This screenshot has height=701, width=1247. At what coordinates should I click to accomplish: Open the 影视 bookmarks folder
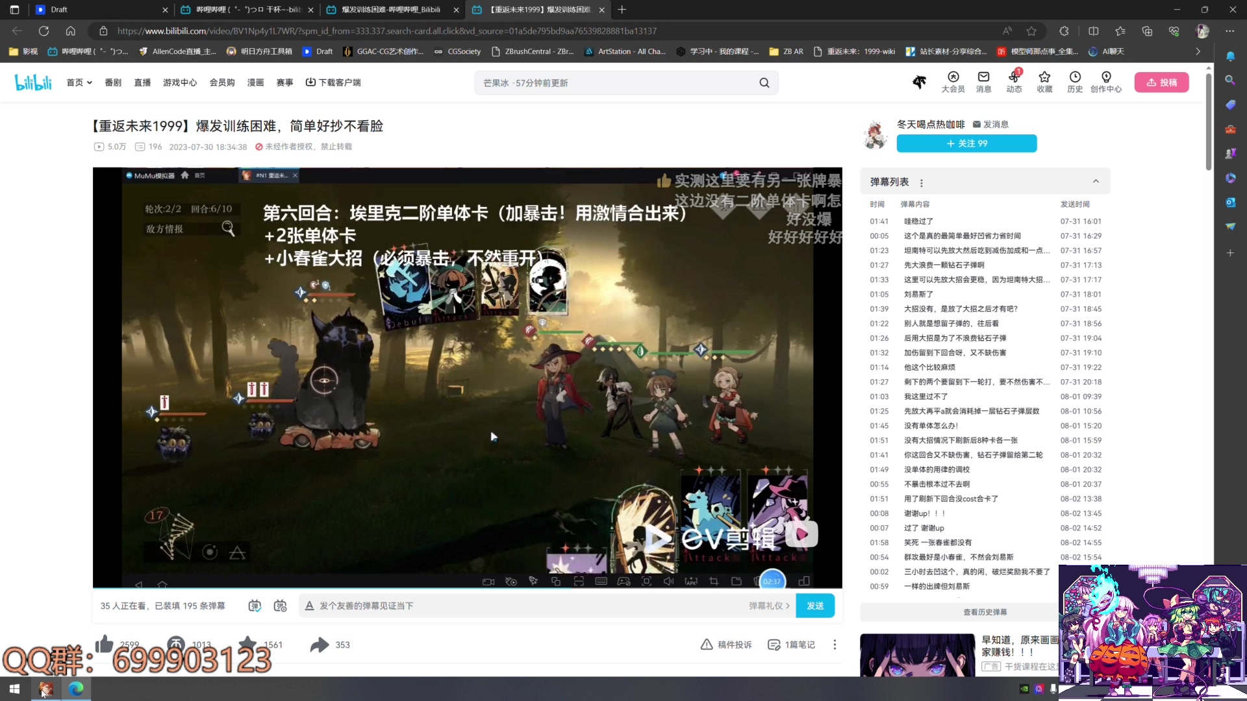[23, 51]
